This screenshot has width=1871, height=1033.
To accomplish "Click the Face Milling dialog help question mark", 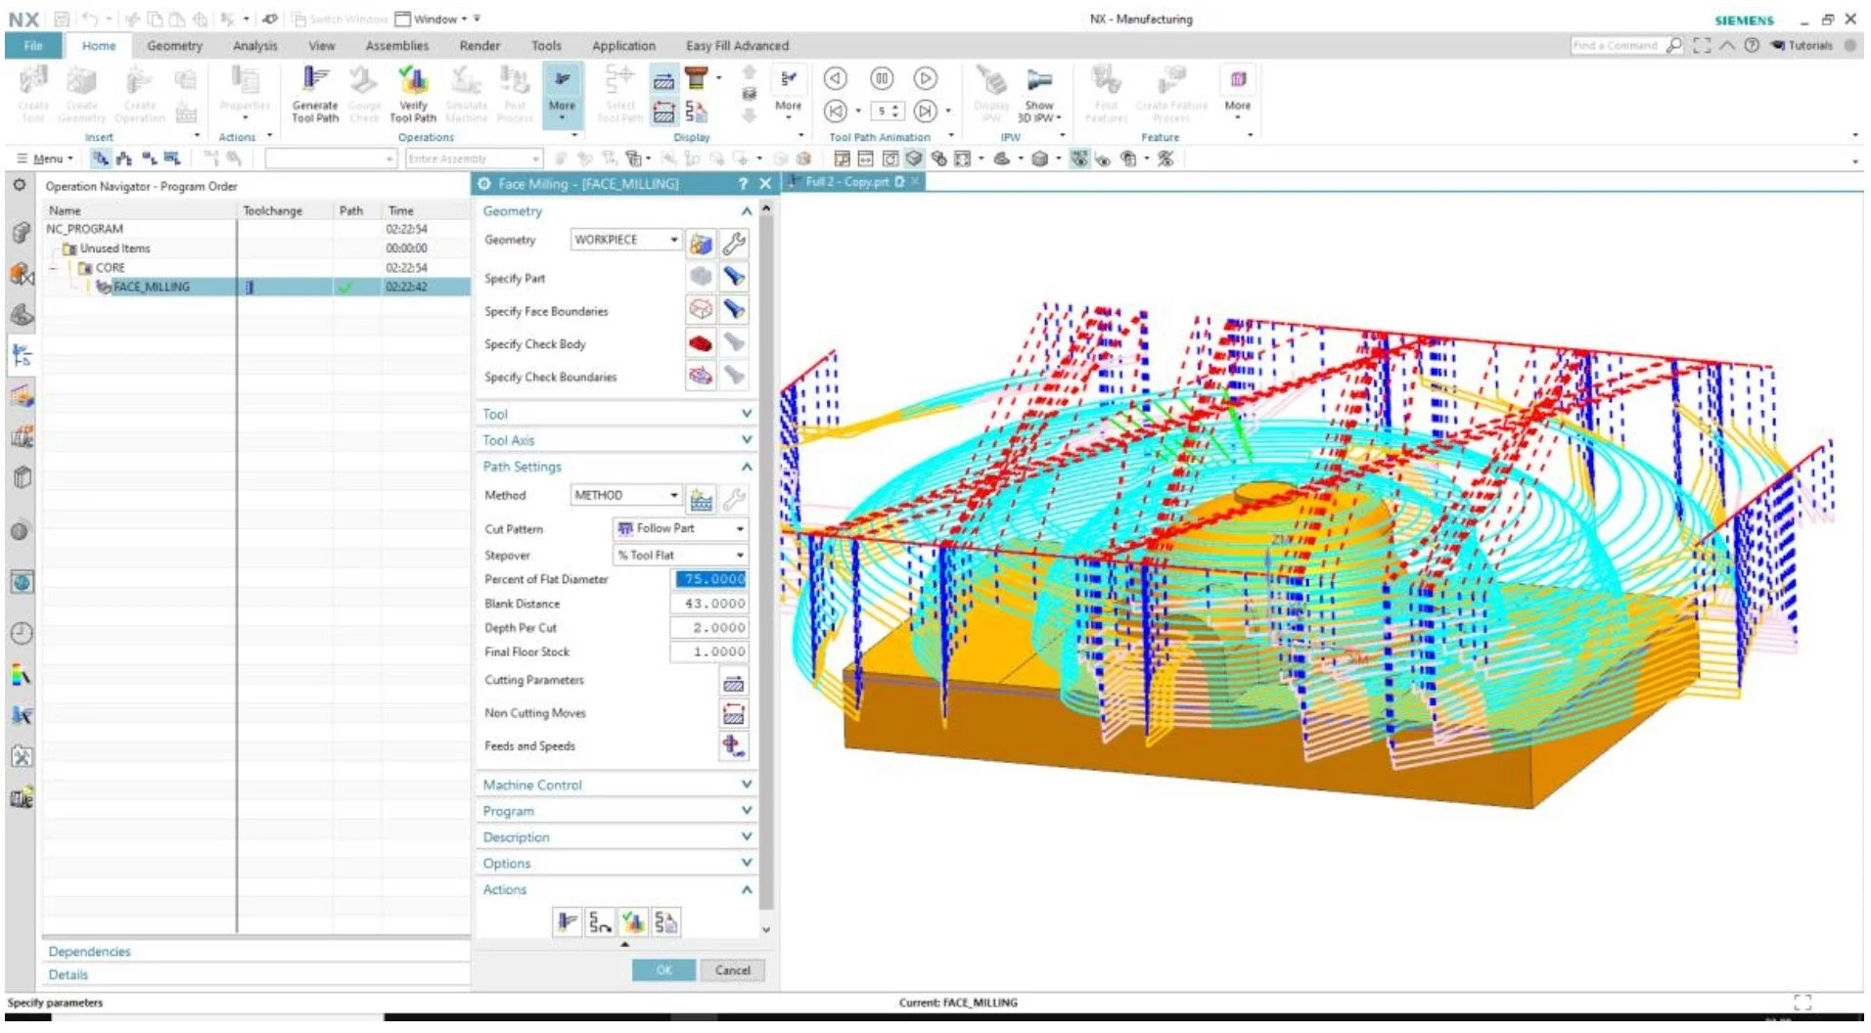I will click(743, 184).
